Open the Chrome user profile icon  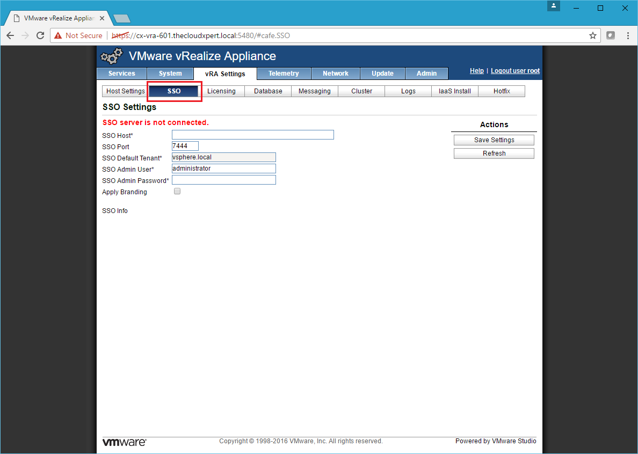[x=554, y=6]
